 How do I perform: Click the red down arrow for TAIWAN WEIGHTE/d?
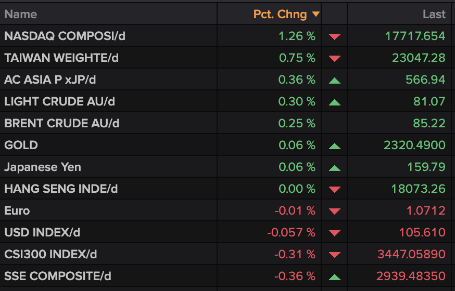click(x=335, y=58)
